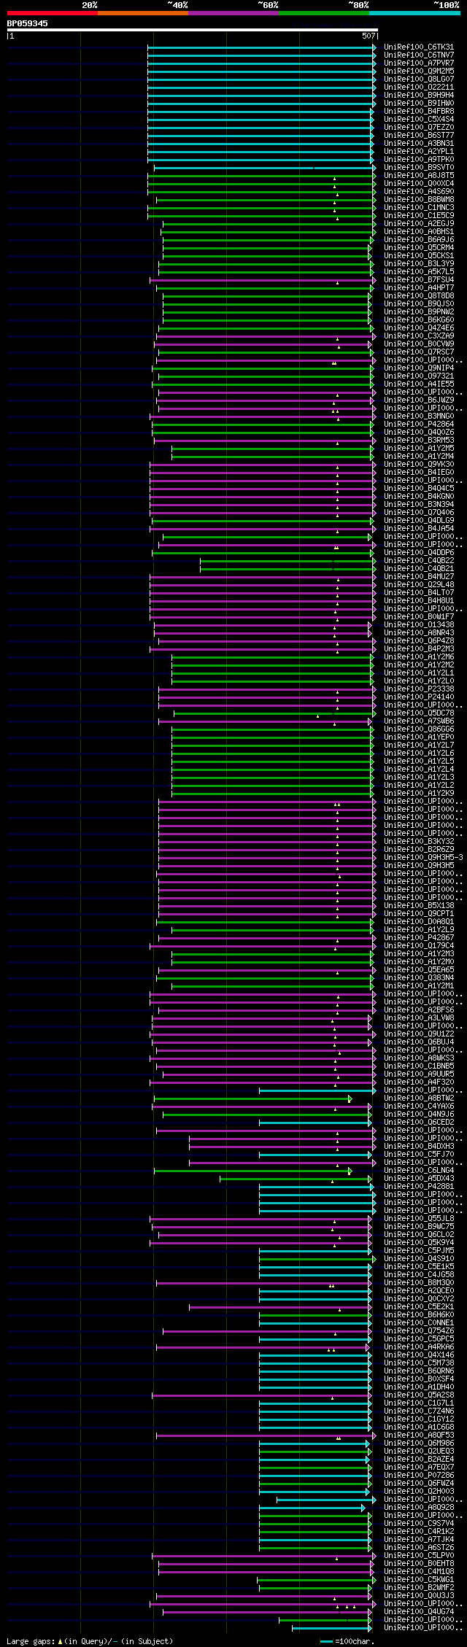Viewport: 467px width, 1647px height.
Task: Select UniRef100_Q4S910 label
Action: tap(419, 1258)
